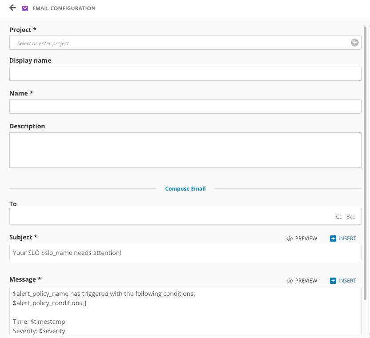Click the purple email envelope icon
The image size is (370, 338).
[x=25, y=8]
